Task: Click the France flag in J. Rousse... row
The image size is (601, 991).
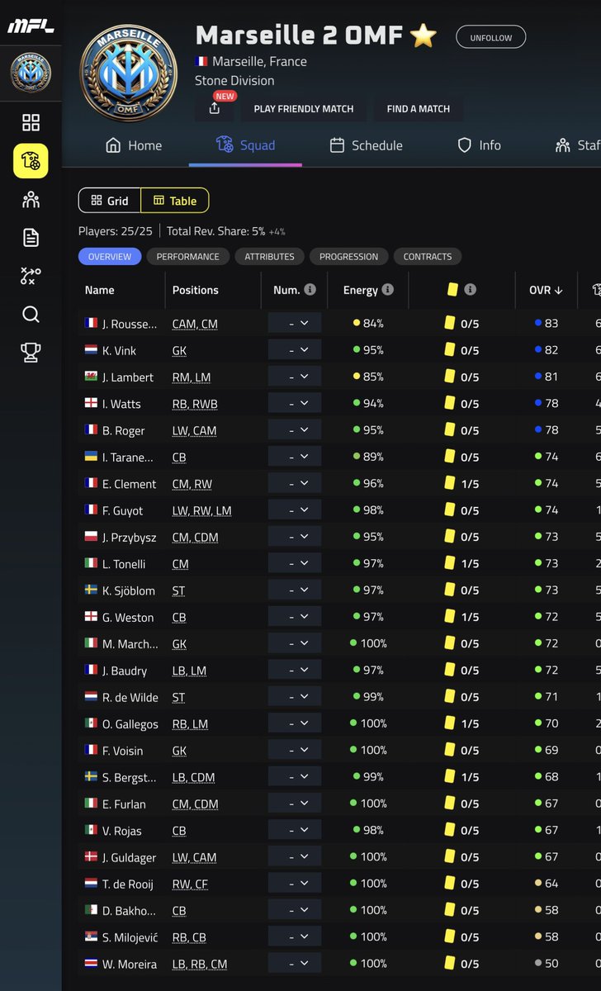Action: pos(91,324)
